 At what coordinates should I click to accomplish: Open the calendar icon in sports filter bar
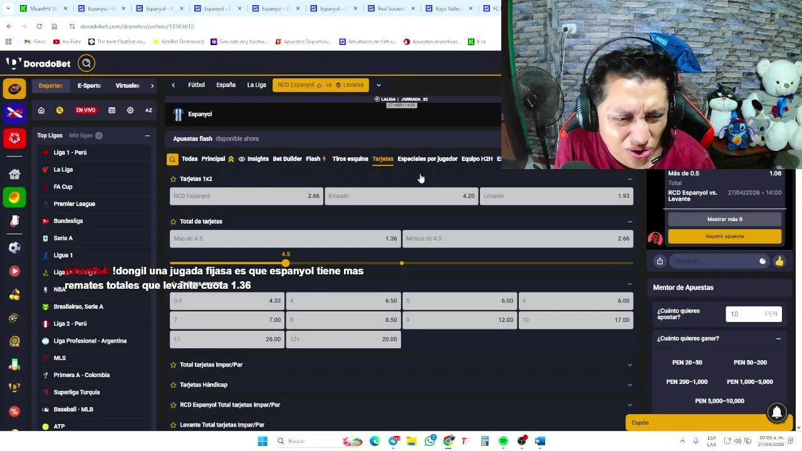[x=112, y=110]
